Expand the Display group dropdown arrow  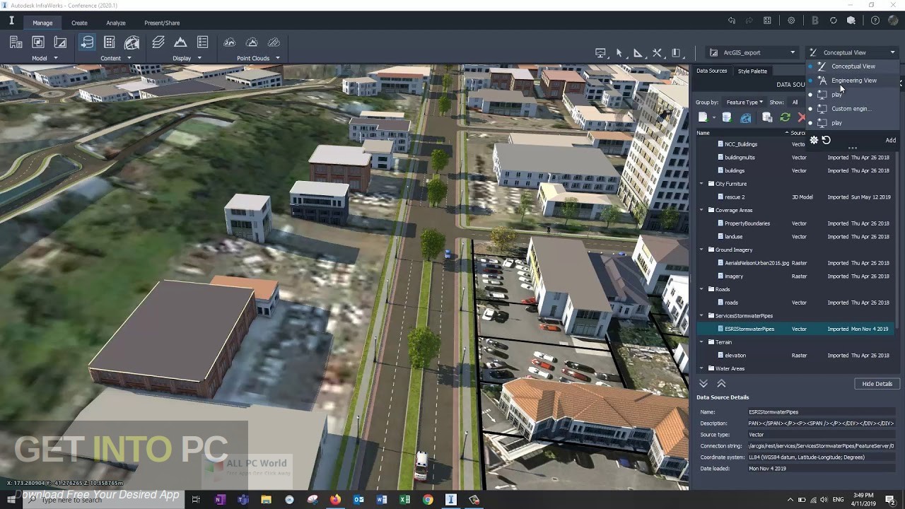coord(199,58)
